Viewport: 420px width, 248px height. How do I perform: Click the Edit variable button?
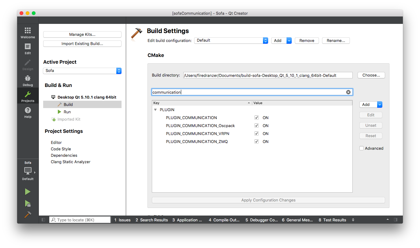371,115
